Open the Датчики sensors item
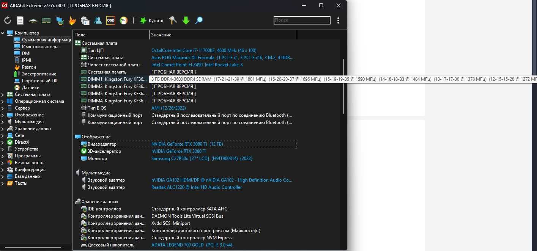The width and height of the screenshot is (537, 251). click(30, 88)
